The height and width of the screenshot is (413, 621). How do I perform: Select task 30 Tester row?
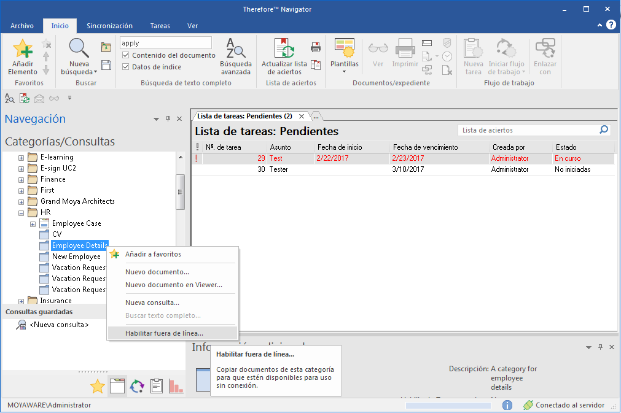[x=403, y=169]
